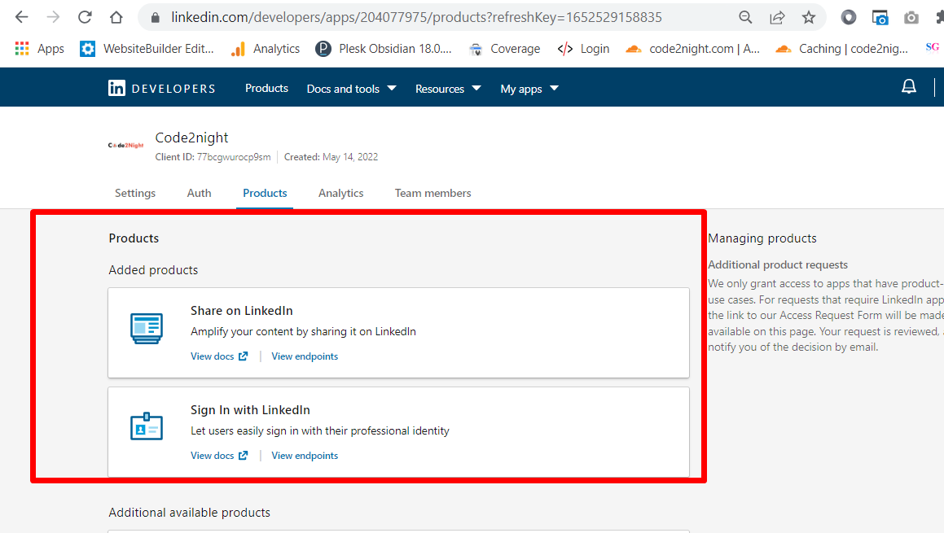Switch to the Auth tab
The width and height of the screenshot is (944, 533).
pyautogui.click(x=199, y=193)
